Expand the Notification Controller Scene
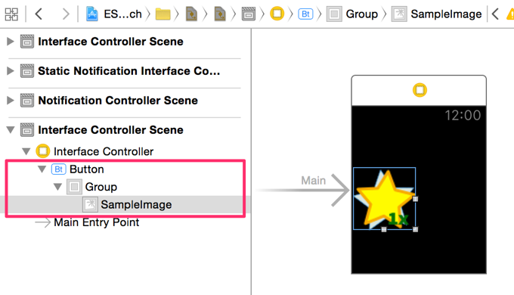Image resolution: width=514 pixels, height=295 pixels. [11, 101]
